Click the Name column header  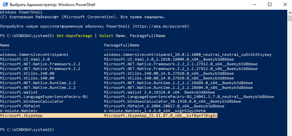coord(5,45)
